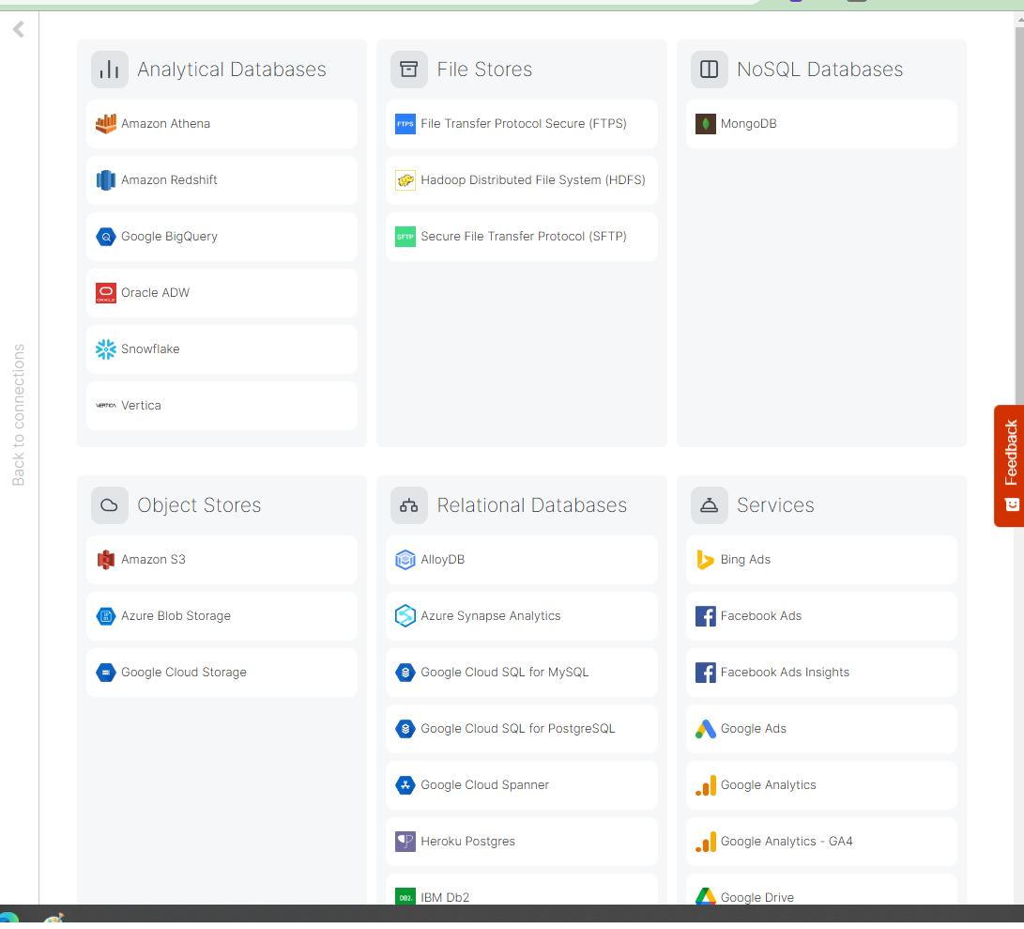Image resolution: width=1024 pixels, height=929 pixels.
Task: Select Azure Blob Storage
Action: [222, 616]
